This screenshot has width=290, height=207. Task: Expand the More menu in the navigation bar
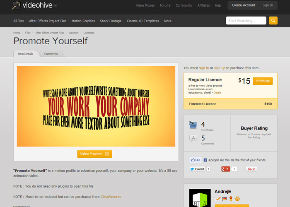[167, 21]
